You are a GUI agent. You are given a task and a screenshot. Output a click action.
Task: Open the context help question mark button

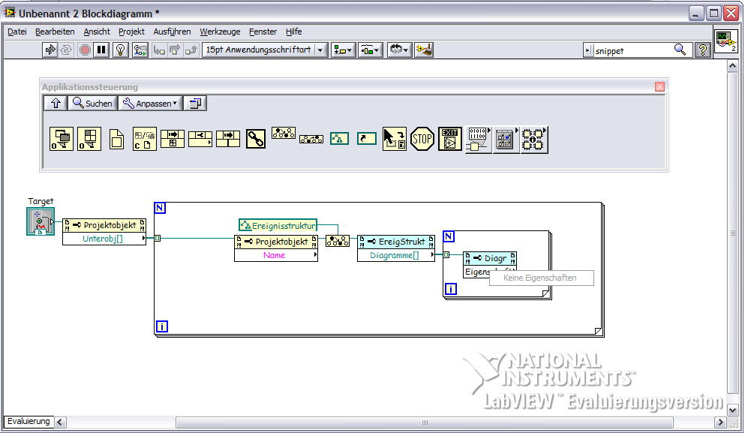(x=703, y=50)
